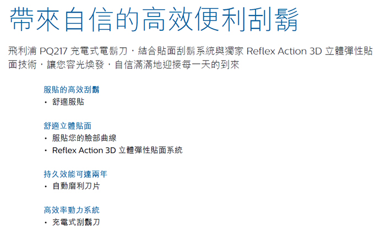Viewport: 380px width, 234px height.
Task: Click the bullet dot before 充電式刮鬍刀
Action: [46, 223]
